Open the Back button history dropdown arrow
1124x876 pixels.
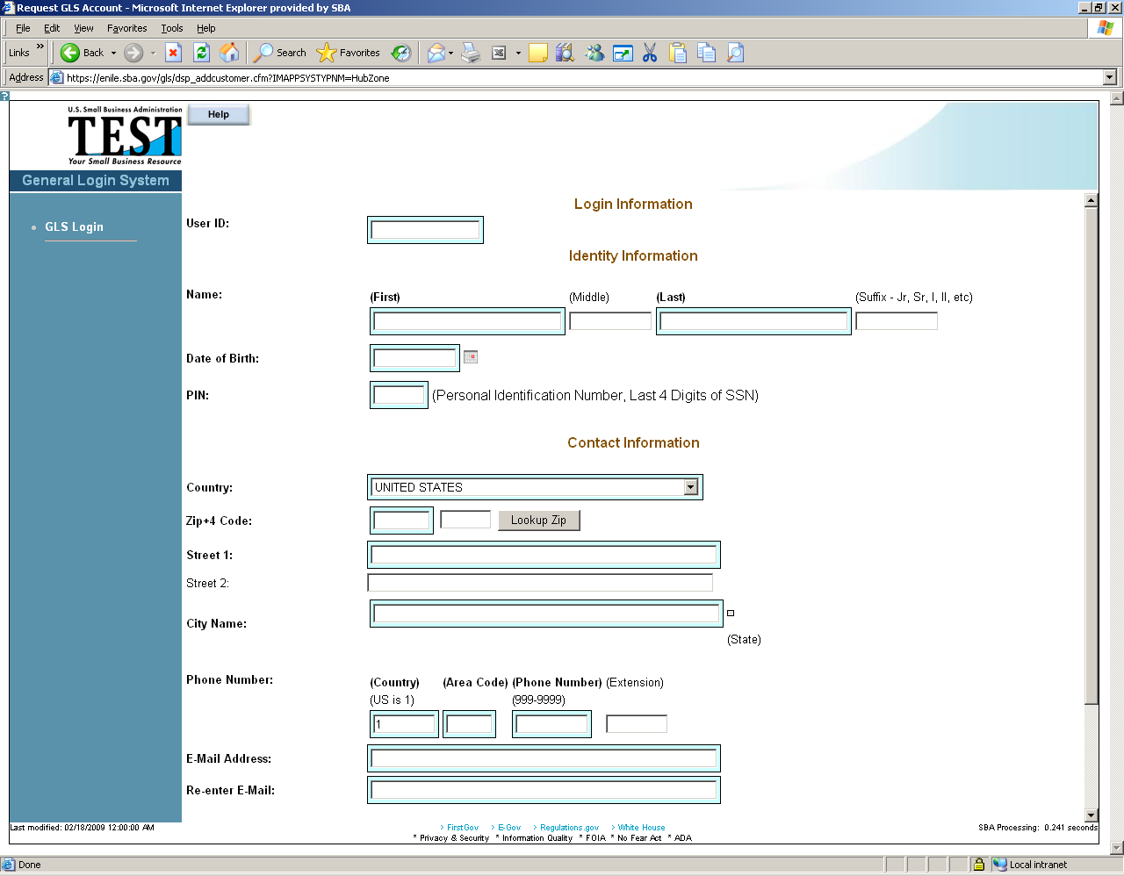(x=113, y=53)
